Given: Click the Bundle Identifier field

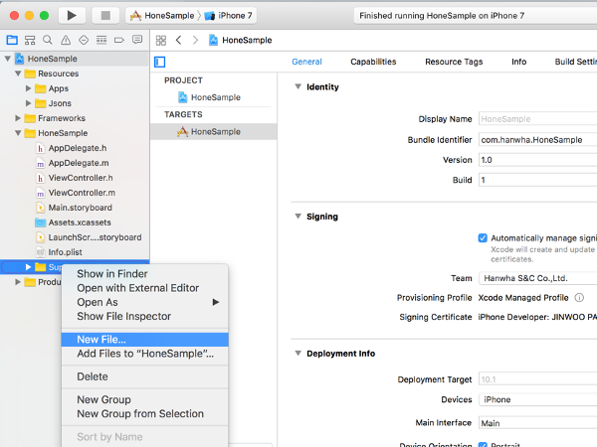Looking at the screenshot, I should [537, 139].
